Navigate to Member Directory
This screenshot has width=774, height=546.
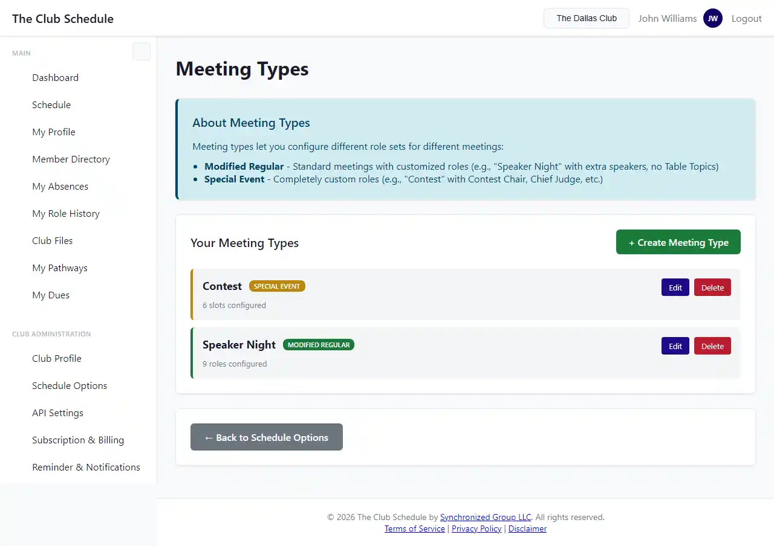[71, 159]
